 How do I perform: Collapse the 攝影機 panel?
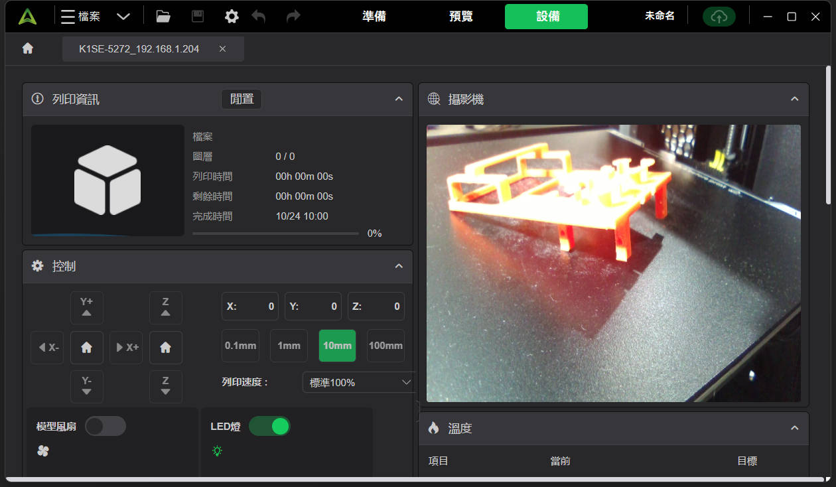point(794,100)
